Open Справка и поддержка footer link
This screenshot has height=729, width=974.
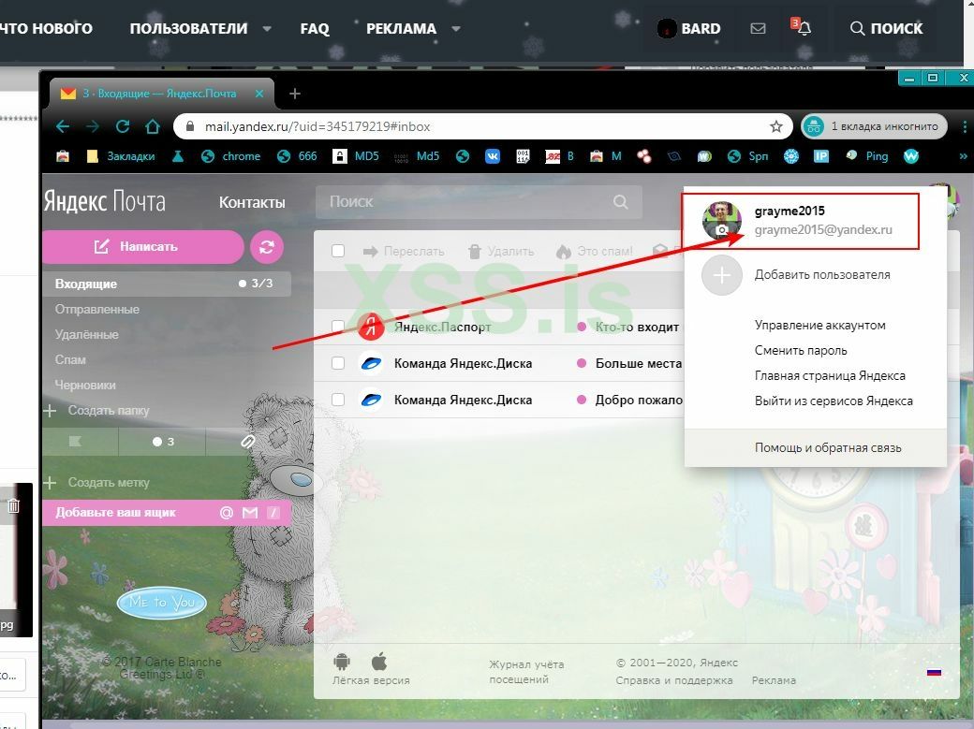tap(674, 680)
